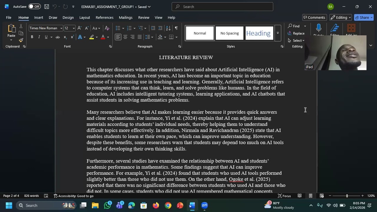Screen dimensions: 377x212
Task: Align text left
Action: (x=118, y=37)
